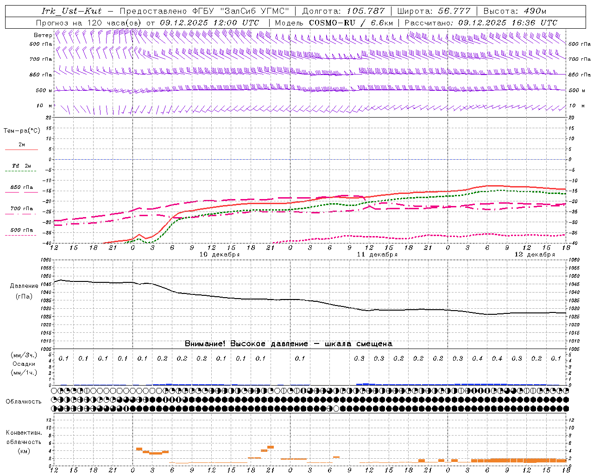Viewport: 593px width, 474px height.
Task: Click the Долгота: 105.787 value
Action: [x=343, y=11]
